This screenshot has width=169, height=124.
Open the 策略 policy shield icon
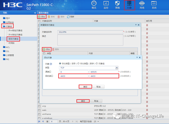pyautogui.click(x=117, y=5)
